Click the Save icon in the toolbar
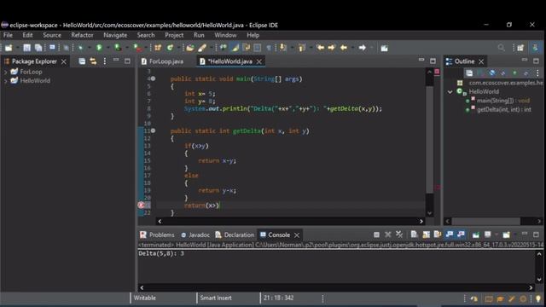 (26, 48)
